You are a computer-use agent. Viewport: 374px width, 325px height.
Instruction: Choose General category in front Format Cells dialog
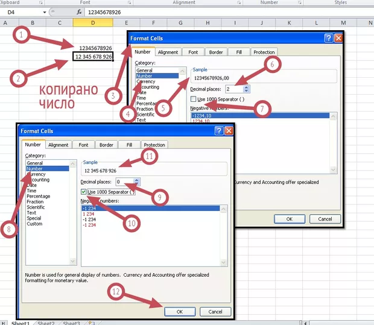(x=35, y=163)
